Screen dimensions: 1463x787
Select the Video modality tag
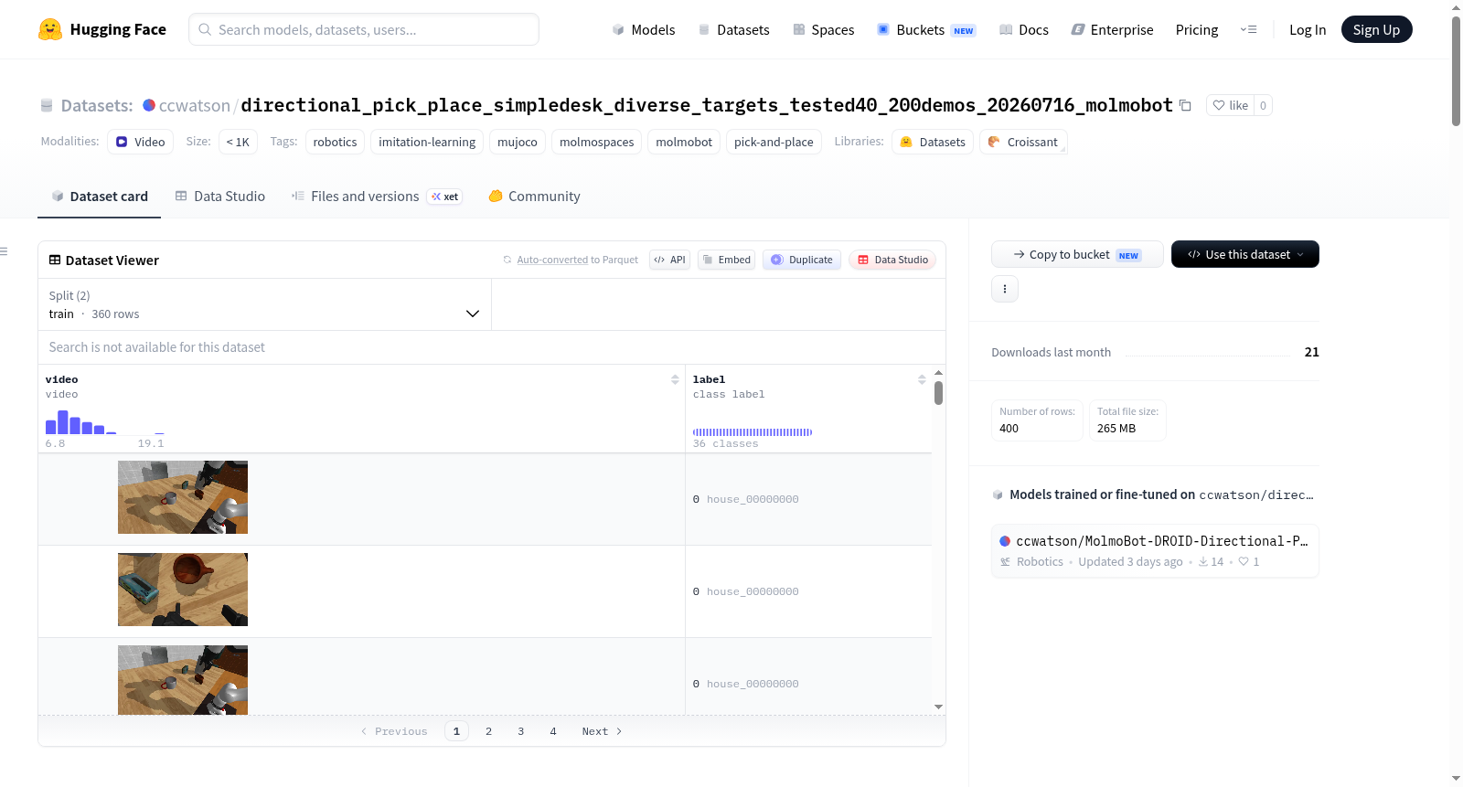coord(140,142)
